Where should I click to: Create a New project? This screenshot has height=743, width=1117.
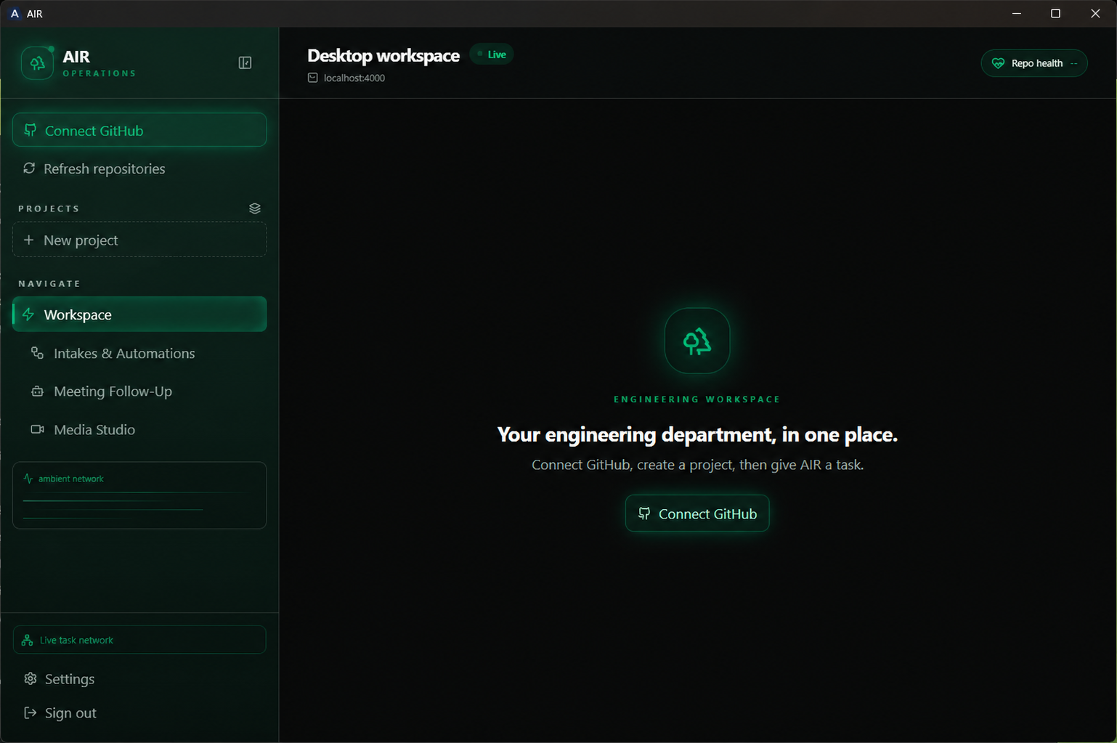point(139,240)
